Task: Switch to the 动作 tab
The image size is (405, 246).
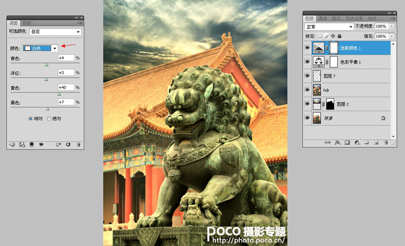Action: (372, 18)
